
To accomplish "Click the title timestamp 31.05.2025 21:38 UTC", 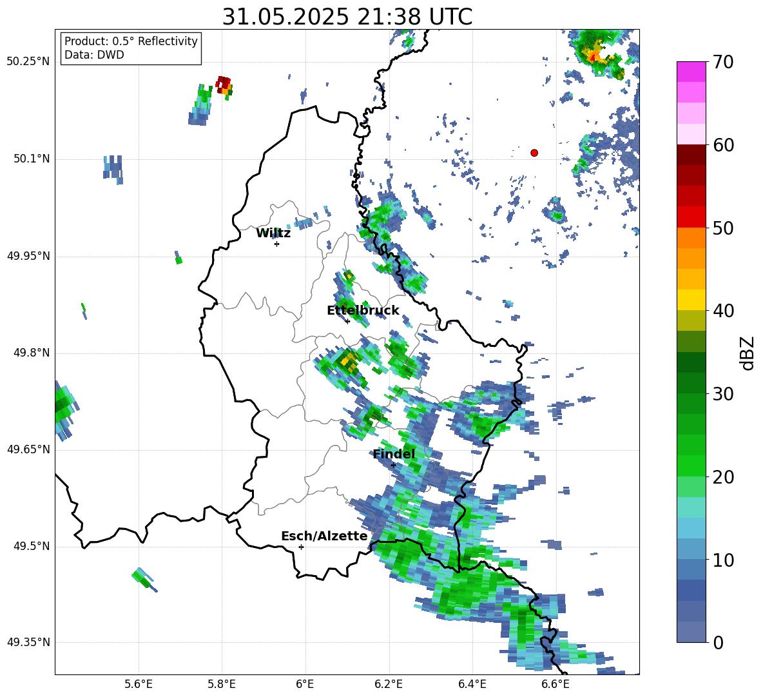I will coord(347,17).
